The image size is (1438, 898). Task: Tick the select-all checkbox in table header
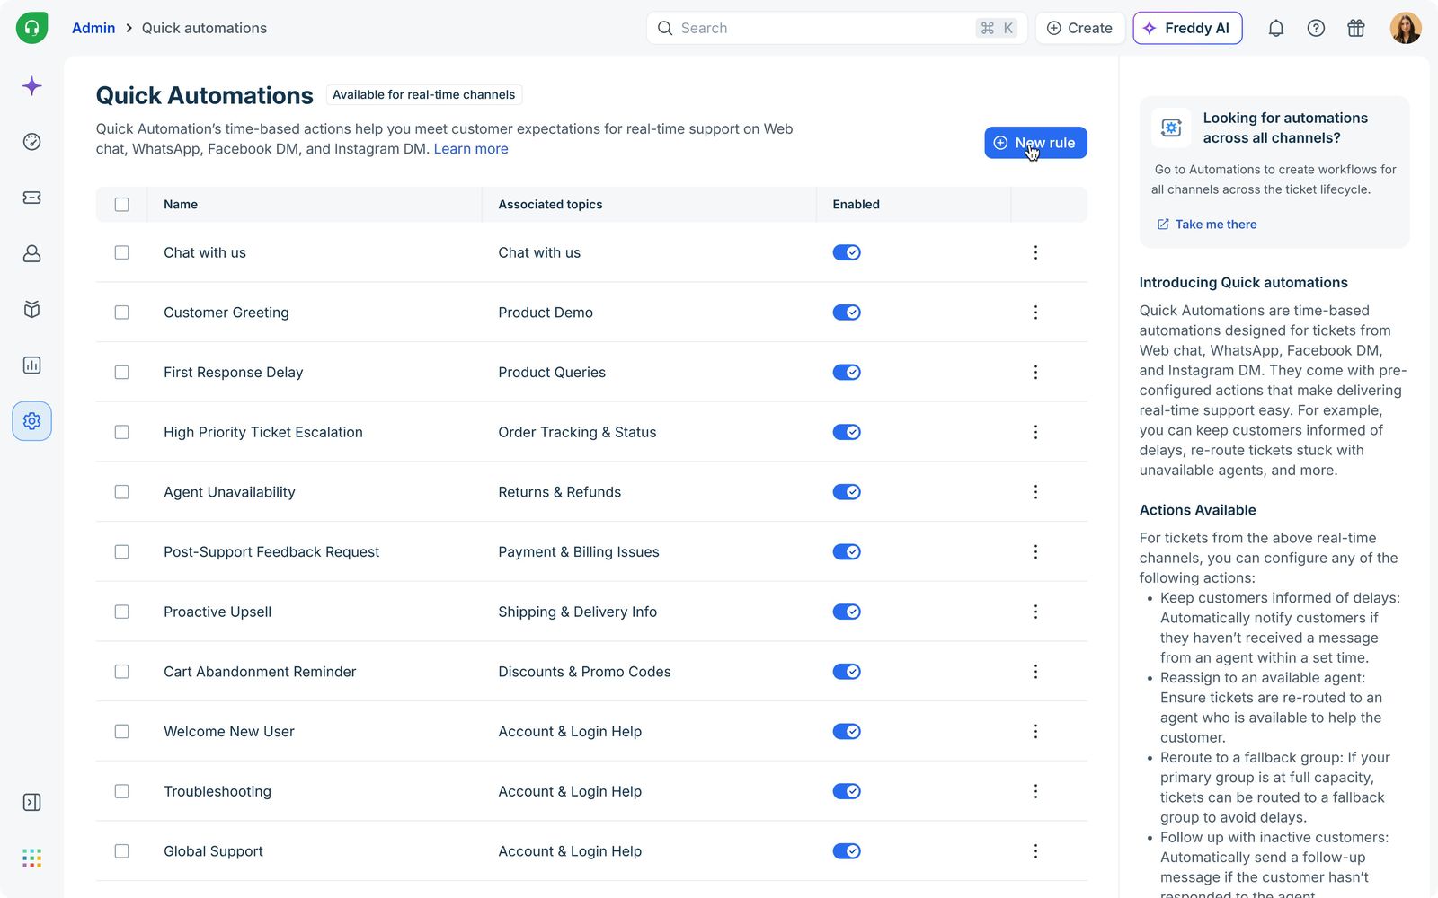(x=122, y=205)
